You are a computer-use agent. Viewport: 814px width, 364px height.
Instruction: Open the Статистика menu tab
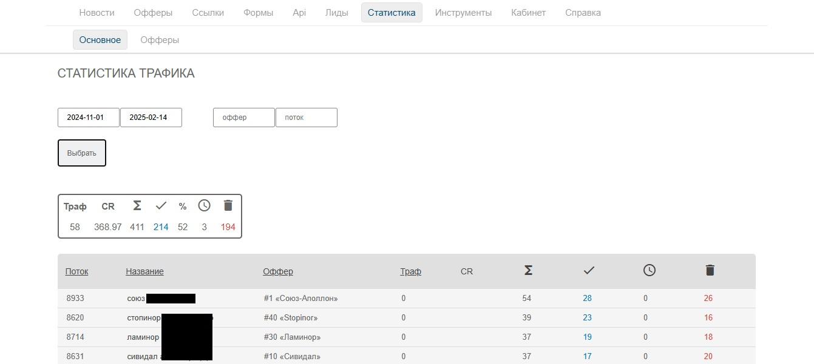click(x=392, y=13)
